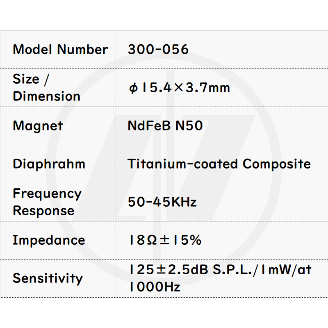328x328 pixels.
Task: Click the Magnet row label
Action: [38, 125]
